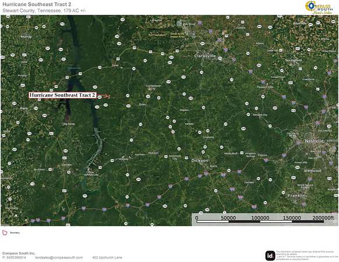Click the Hurricane Southeast Tract 2 page title
Image resolution: width=339 pixels, height=262 pixels.
(x=37, y=4)
